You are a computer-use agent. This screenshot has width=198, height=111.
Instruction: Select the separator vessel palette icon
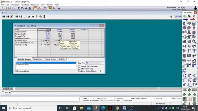tap(184, 24)
